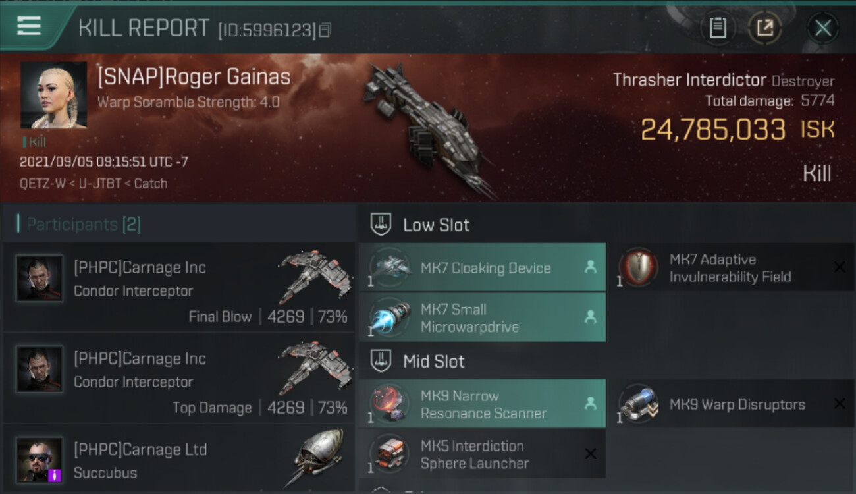Screen dimensions: 856x494
Task: Open the hamburger menu
Action: (29, 26)
